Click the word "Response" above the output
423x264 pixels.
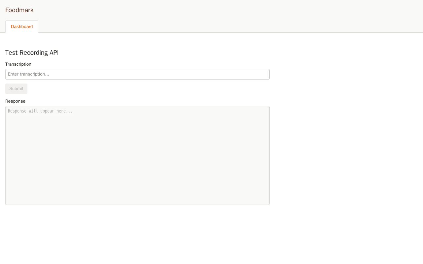click(x=15, y=101)
